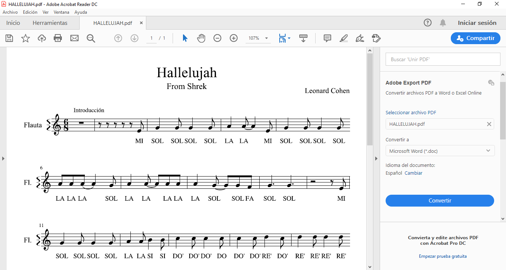Click the Introducción label in score

pos(89,110)
